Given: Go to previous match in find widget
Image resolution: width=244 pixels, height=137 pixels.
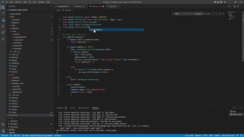Looking at the screenshot, I should (x=214, y=14).
